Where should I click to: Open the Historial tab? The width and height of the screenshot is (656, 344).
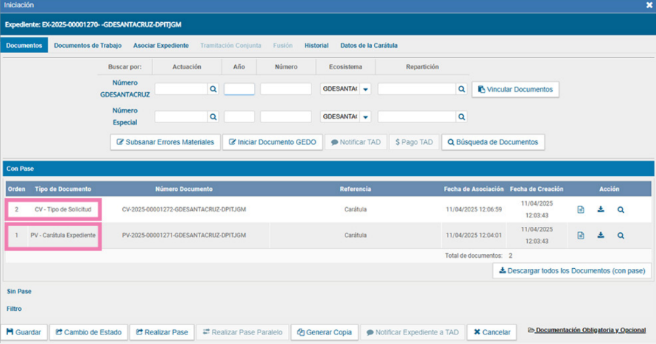(317, 46)
